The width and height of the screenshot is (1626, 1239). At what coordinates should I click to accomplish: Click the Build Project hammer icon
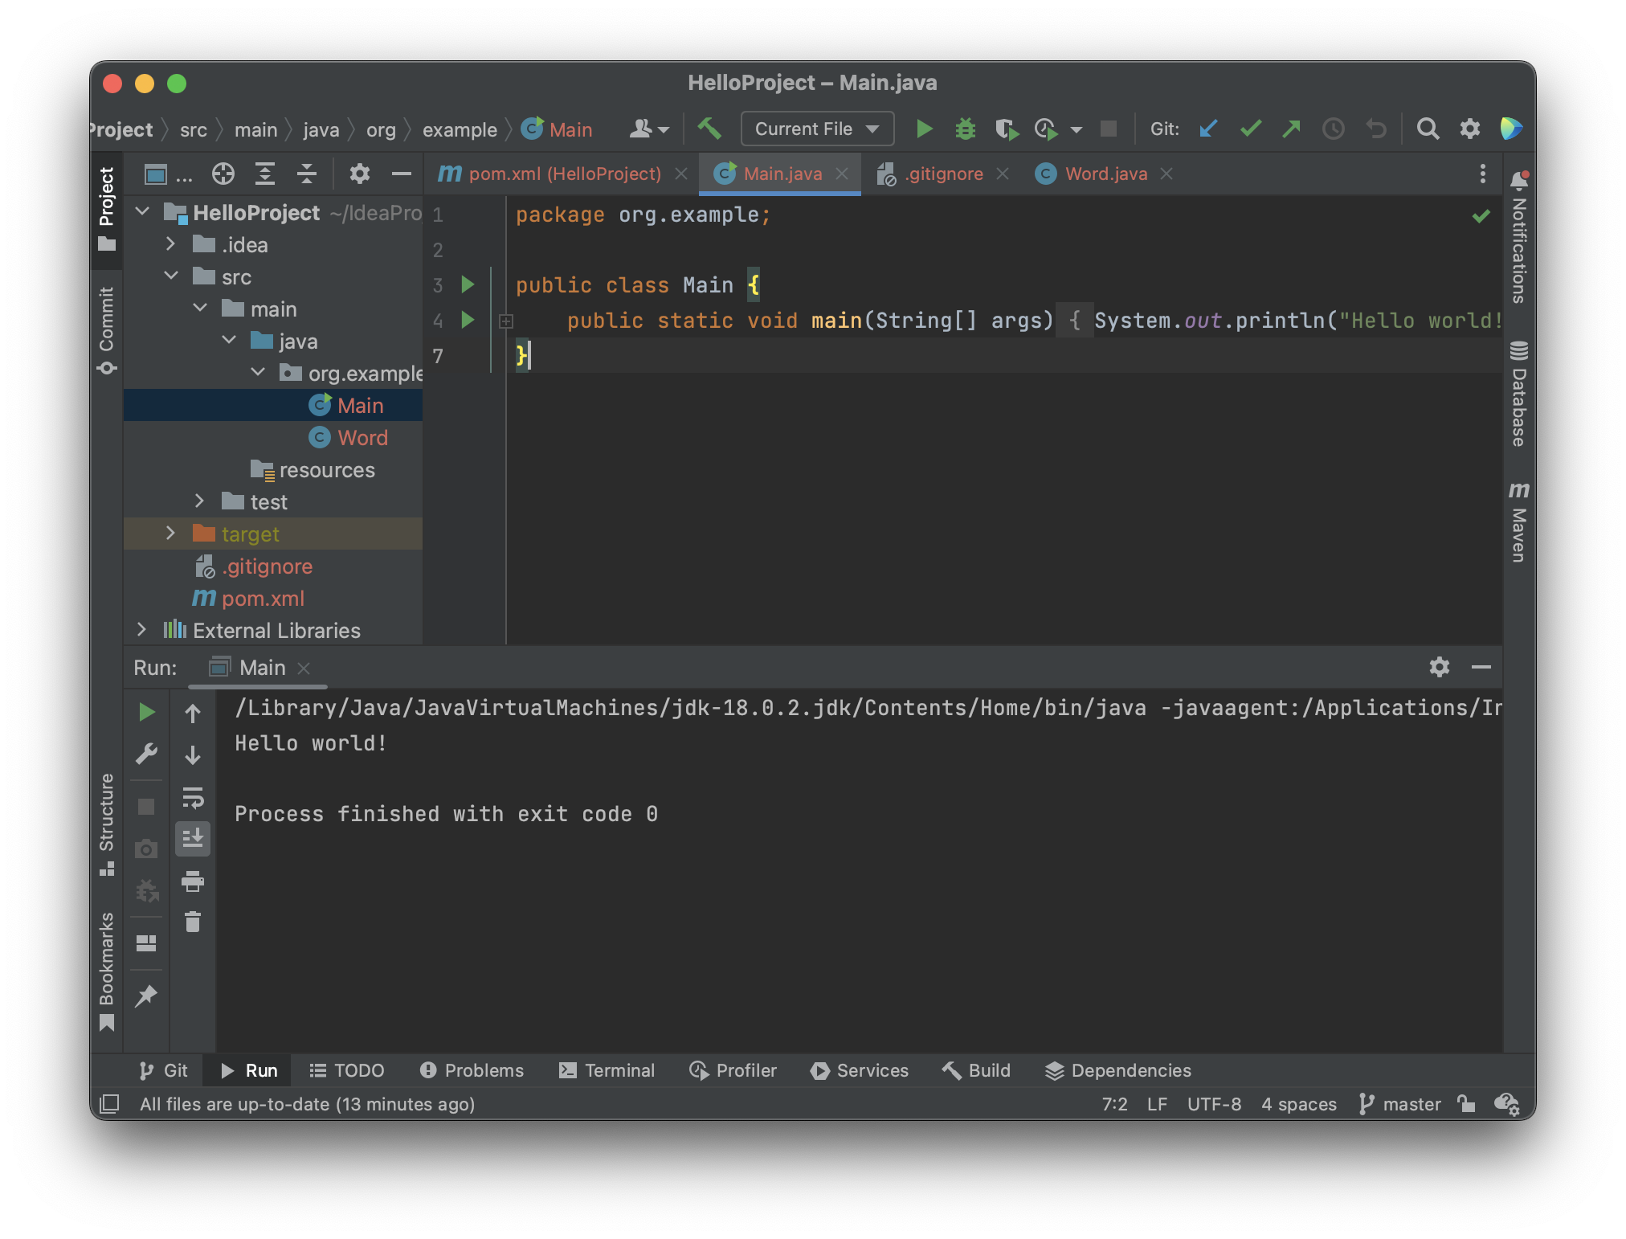(709, 129)
